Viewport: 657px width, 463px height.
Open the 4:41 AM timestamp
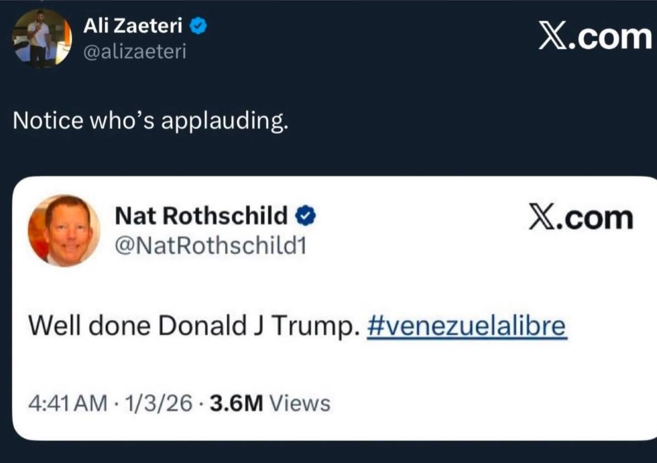pyautogui.click(x=68, y=403)
